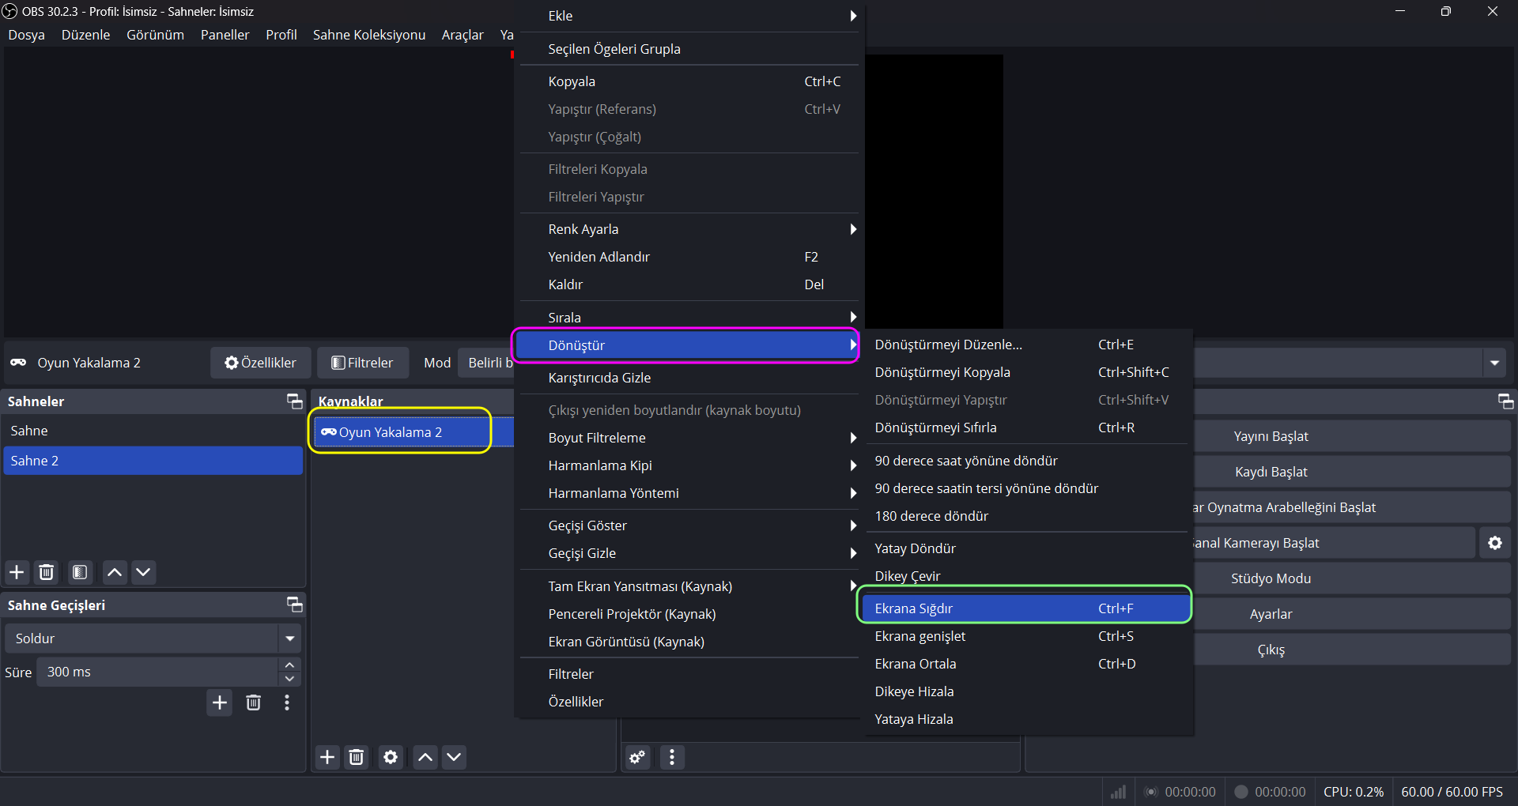
Task: Choose Dikeye Hizala option
Action: (1025, 691)
